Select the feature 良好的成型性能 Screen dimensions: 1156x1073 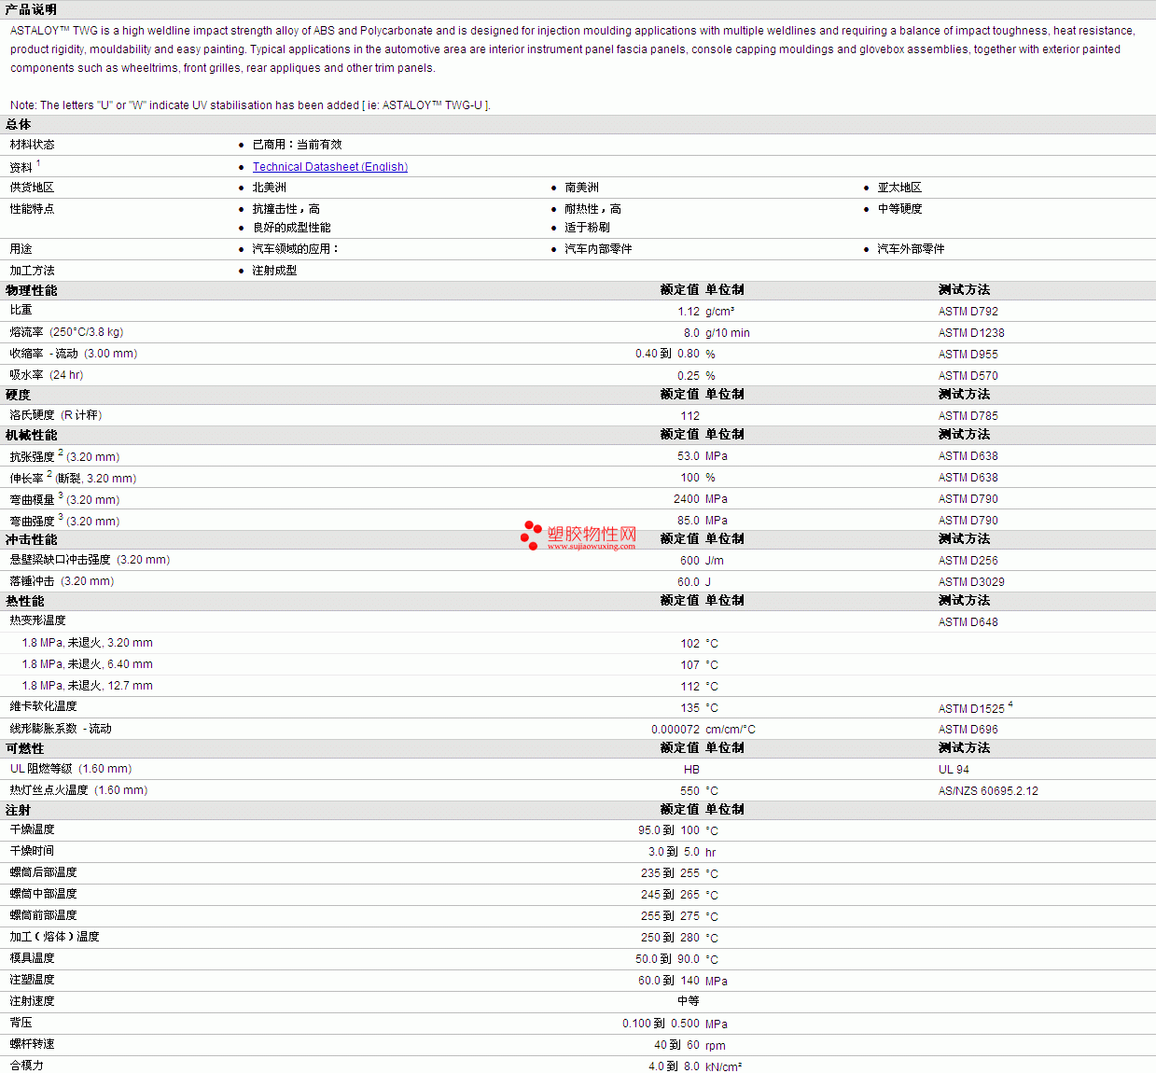(x=291, y=228)
